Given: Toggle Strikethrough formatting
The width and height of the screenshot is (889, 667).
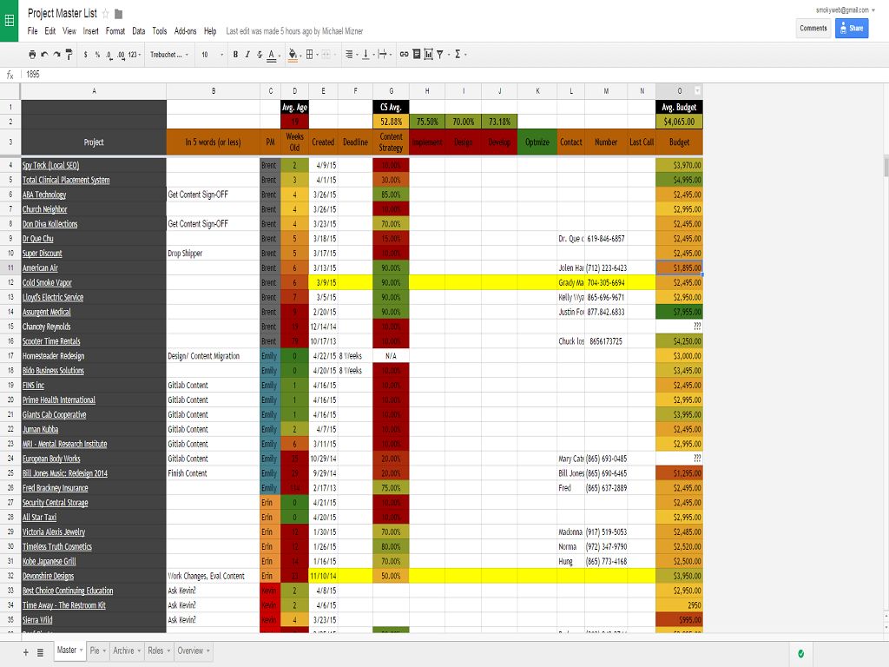Looking at the screenshot, I should pos(259,55).
